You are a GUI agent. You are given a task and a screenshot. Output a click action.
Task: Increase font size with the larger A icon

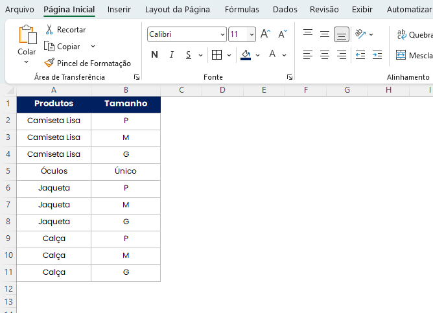pyautogui.click(x=265, y=34)
